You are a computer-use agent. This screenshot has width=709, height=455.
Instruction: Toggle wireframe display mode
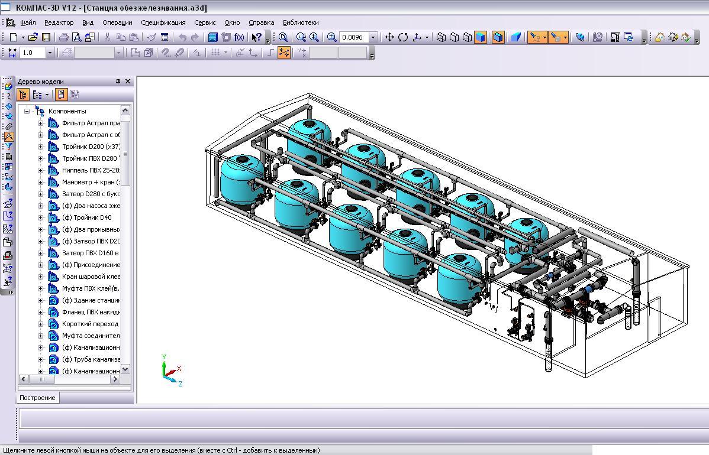441,37
